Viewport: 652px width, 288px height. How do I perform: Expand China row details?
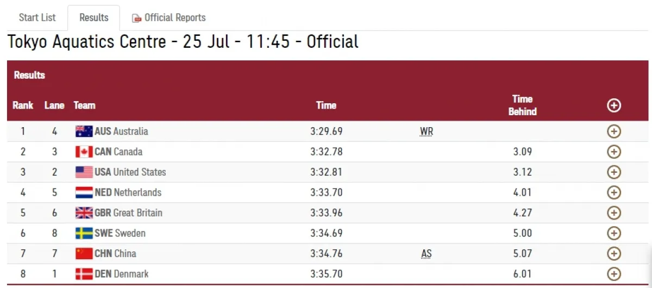[614, 254]
